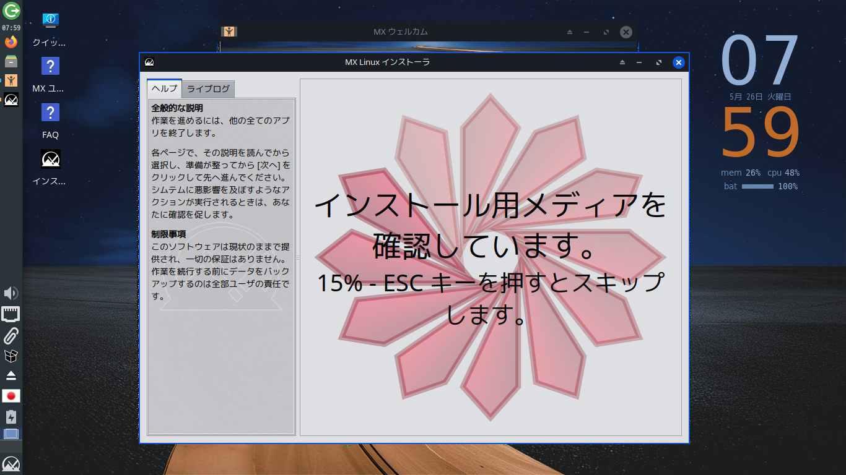Click the splitter handle beside help panel

pos(298,257)
